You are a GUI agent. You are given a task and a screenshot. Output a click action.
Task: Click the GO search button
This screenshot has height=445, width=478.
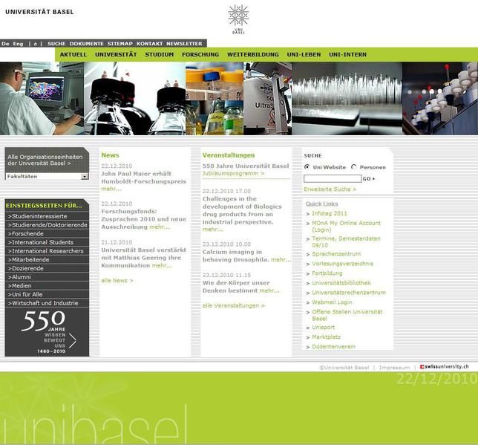pos(369,179)
